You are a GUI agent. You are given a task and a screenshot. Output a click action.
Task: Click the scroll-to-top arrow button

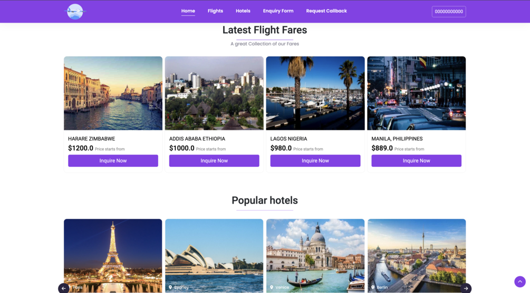pyautogui.click(x=520, y=281)
